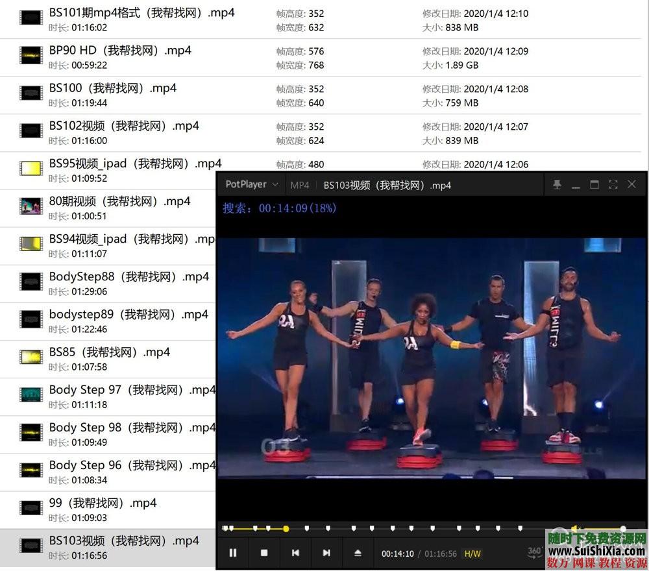Pin the PotPlayer window on top

(557, 185)
